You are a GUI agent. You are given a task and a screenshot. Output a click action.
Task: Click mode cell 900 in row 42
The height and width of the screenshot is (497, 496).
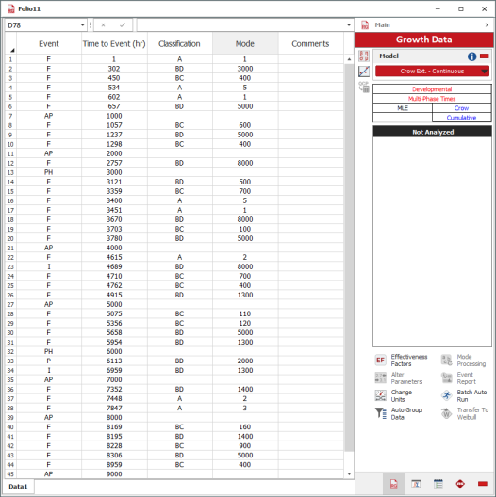pyautogui.click(x=245, y=446)
